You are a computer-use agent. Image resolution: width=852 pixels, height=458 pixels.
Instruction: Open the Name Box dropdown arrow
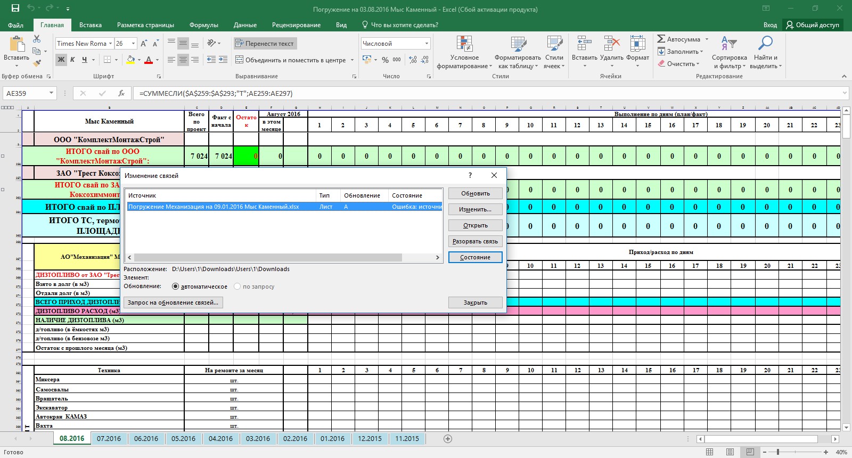(x=51, y=93)
